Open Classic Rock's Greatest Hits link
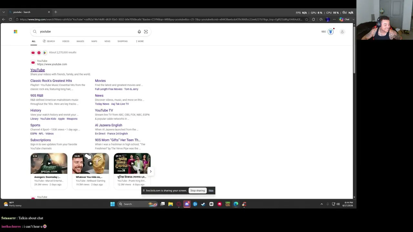The image size is (413, 232). click(x=51, y=81)
